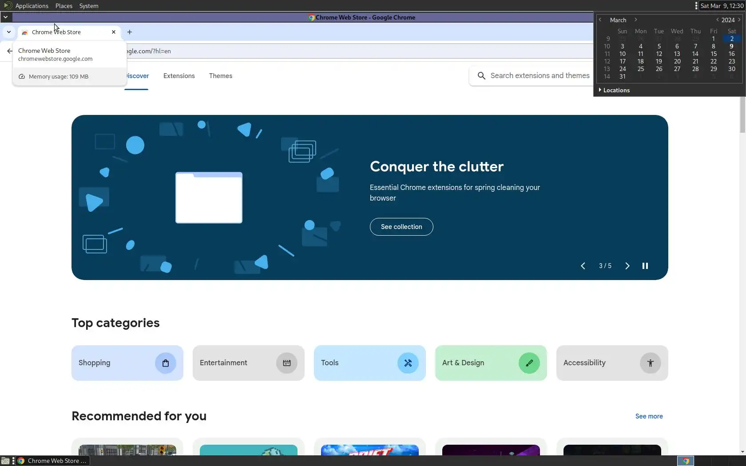
Task: Pause the banner carousel
Action: tap(645, 266)
